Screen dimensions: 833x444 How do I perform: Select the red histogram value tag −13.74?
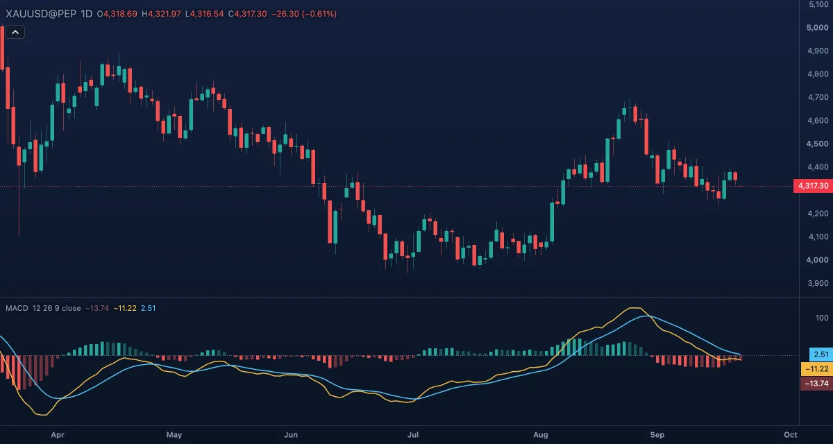816,384
